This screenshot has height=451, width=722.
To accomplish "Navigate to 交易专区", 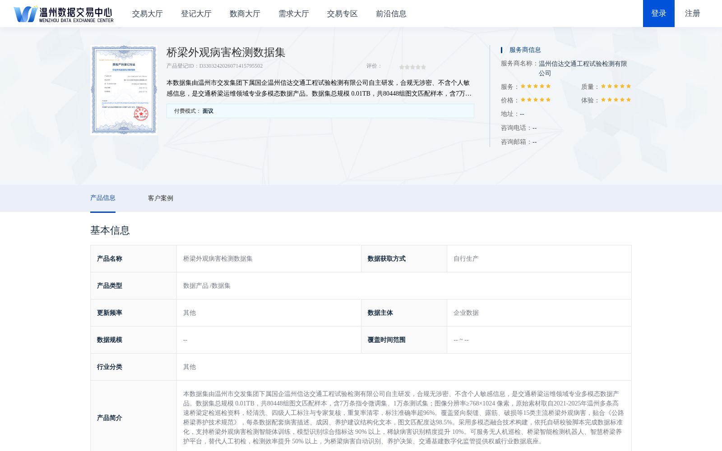I will pos(342,14).
